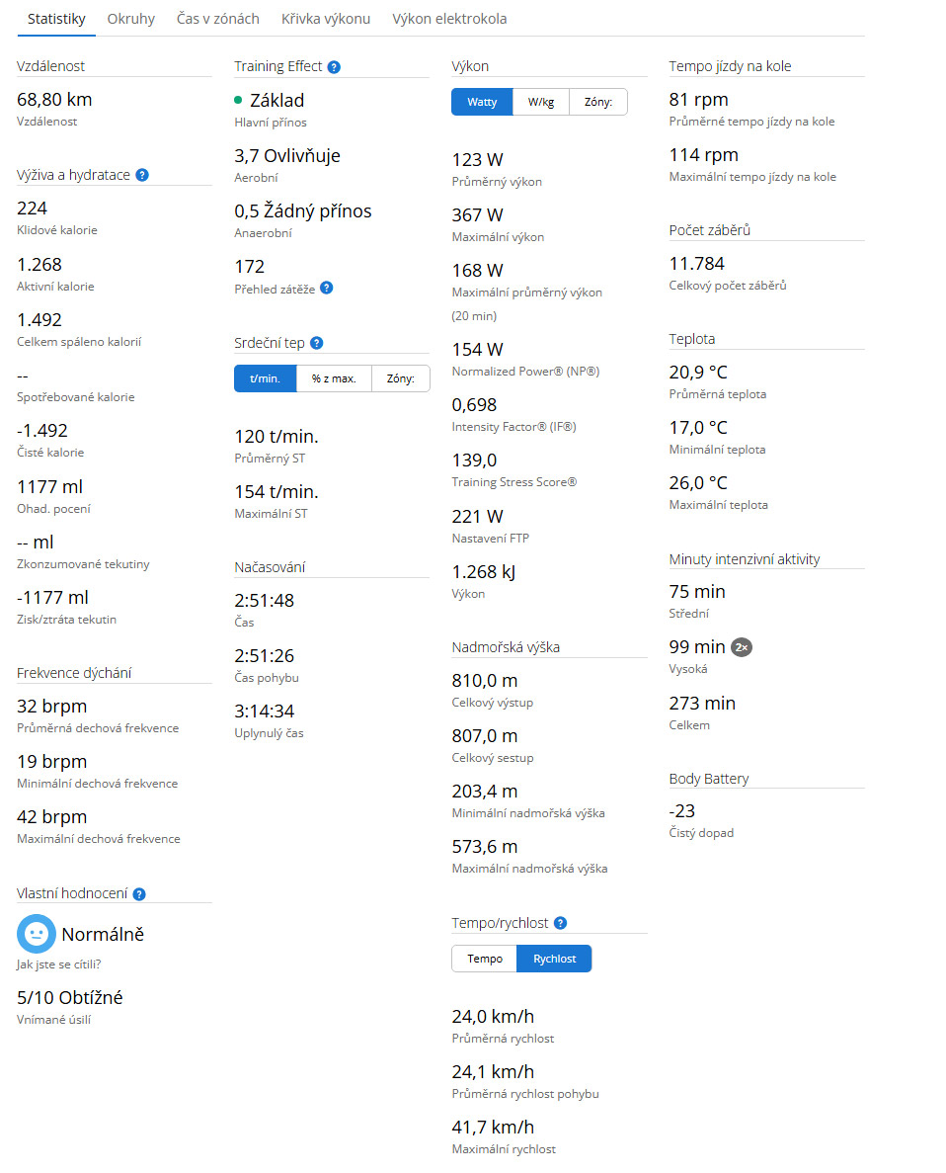This screenshot has width=946, height=1173.
Task: Switch to Tempo display
Action: click(x=485, y=959)
